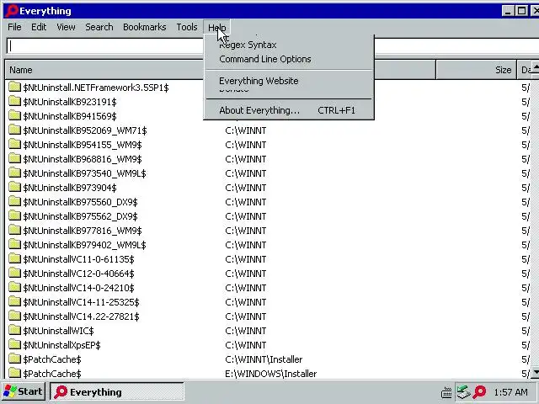Image resolution: width=539 pixels, height=404 pixels.
Task: Open the Bookmarks menu
Action: (x=144, y=27)
